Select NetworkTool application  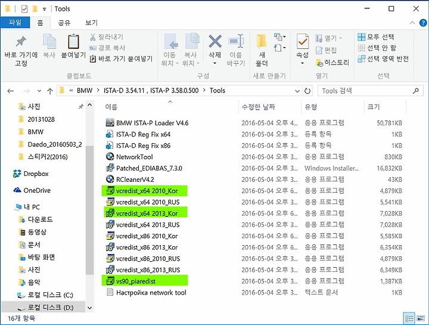click(129, 157)
